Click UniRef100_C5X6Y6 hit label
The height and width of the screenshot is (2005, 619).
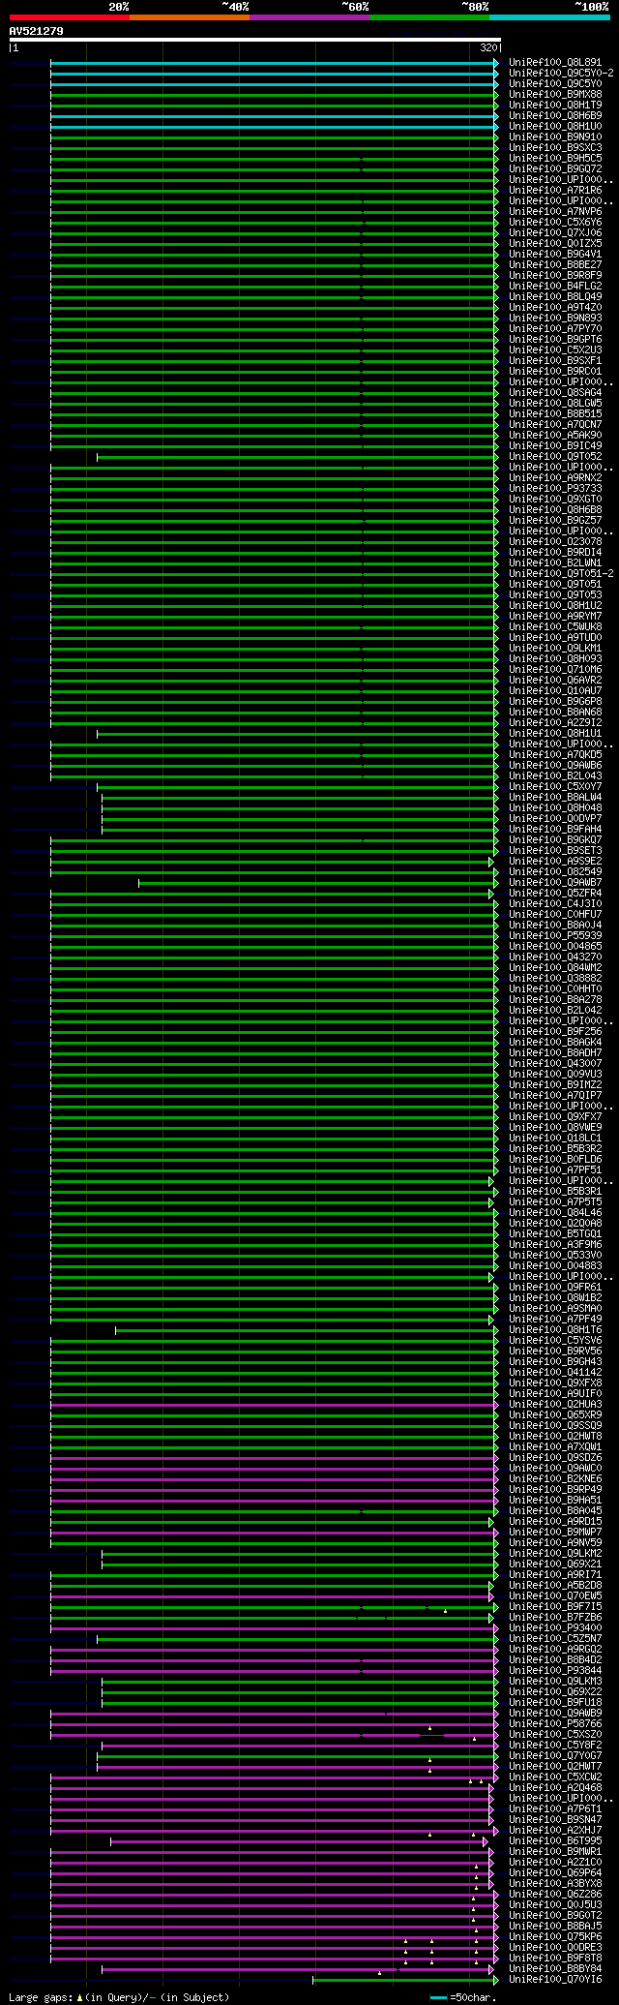point(555,223)
